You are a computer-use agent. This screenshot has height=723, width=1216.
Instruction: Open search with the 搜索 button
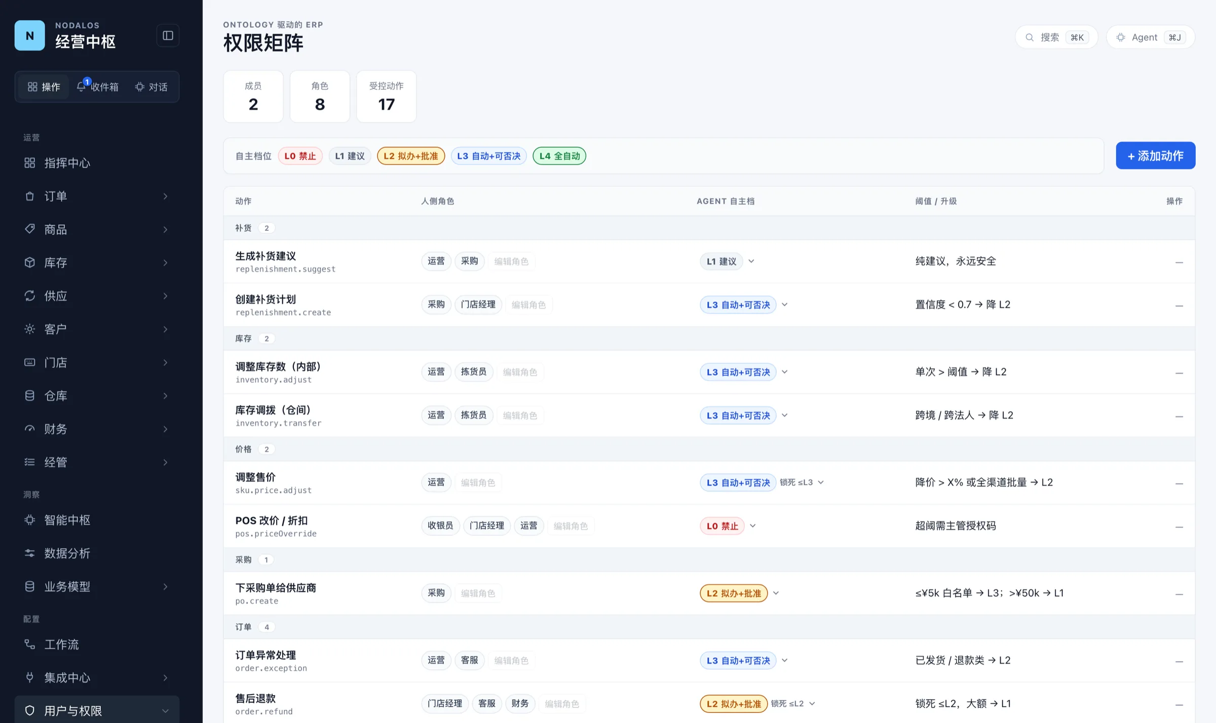(x=1056, y=37)
